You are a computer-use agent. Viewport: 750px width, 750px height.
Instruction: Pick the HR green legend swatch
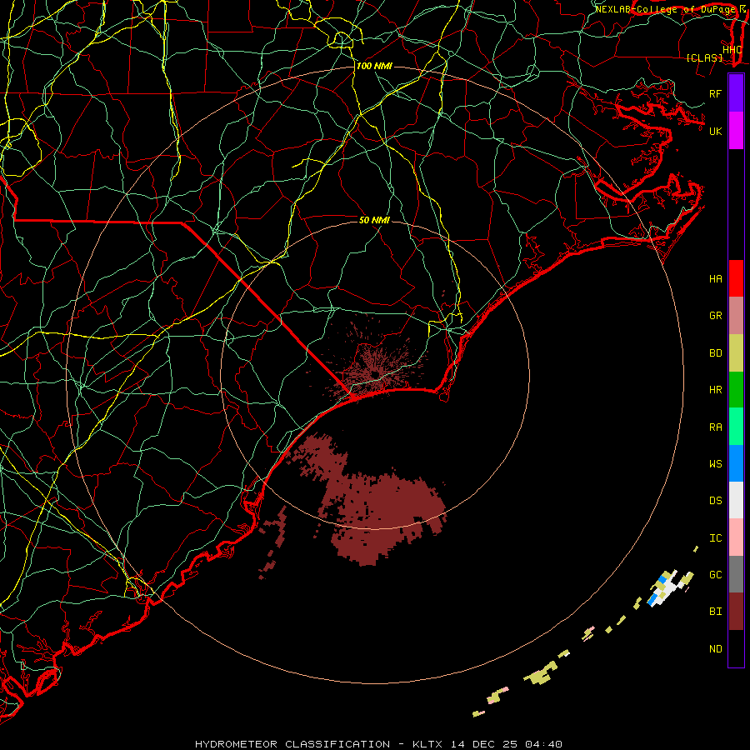[736, 390]
